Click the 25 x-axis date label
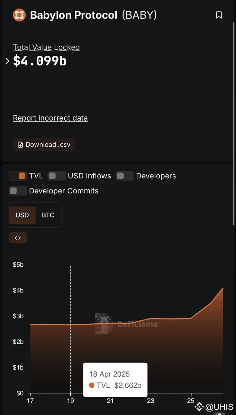This screenshot has height=415, width=236. coord(191,401)
